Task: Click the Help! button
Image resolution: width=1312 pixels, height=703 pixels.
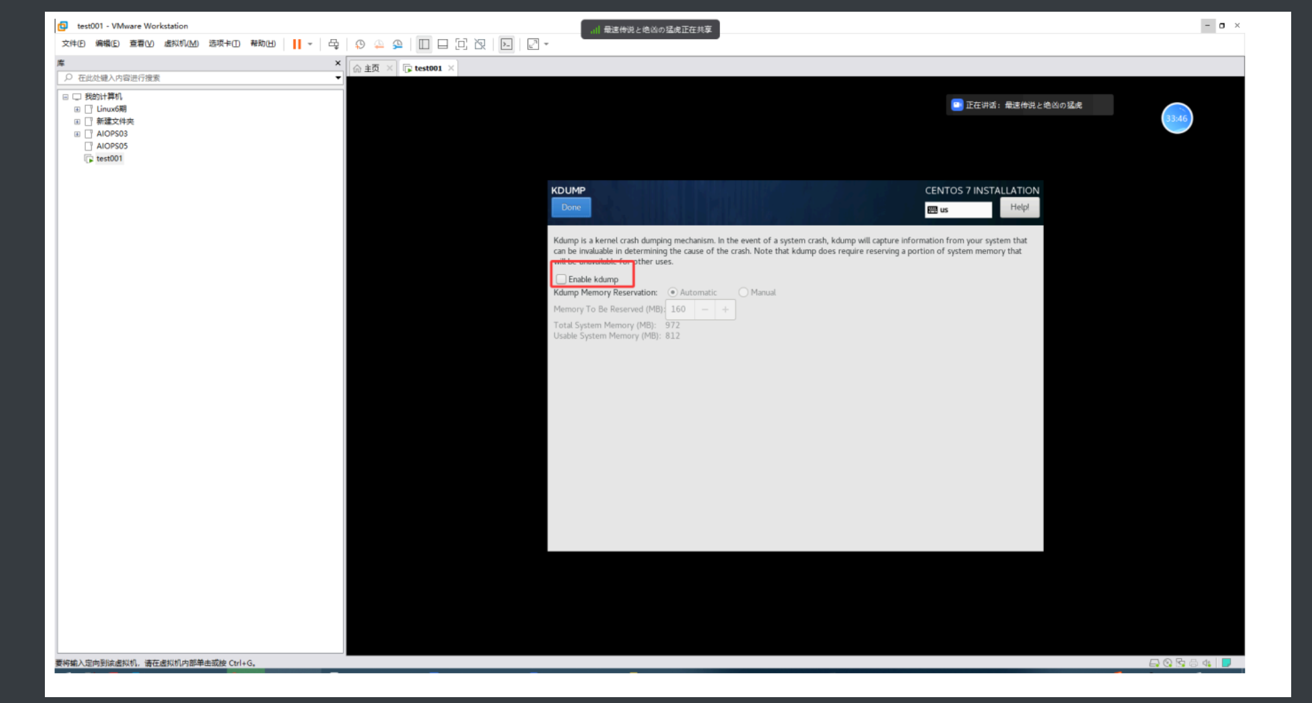Action: pyautogui.click(x=1019, y=207)
